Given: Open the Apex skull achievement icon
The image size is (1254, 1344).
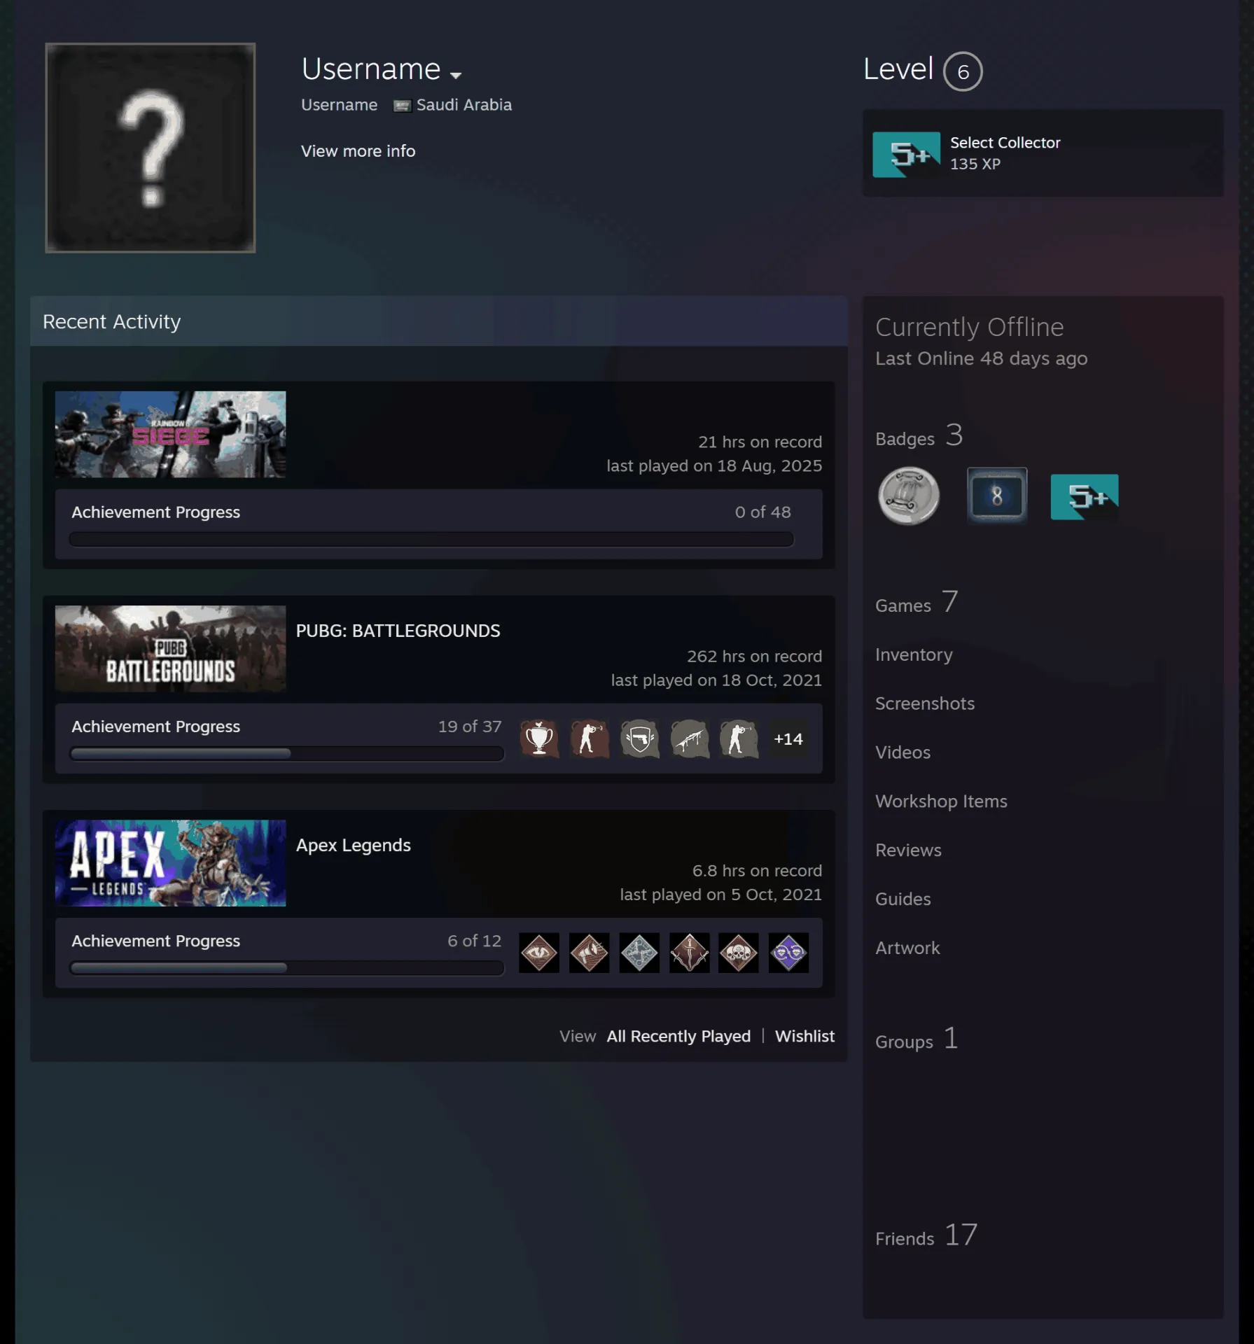Looking at the screenshot, I should pyautogui.click(x=739, y=953).
